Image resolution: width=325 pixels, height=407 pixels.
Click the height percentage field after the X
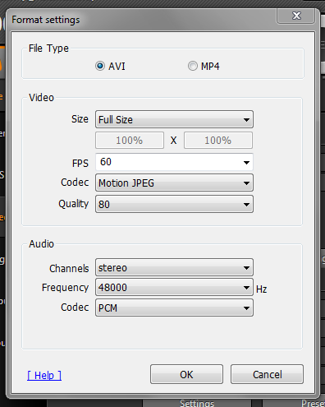218,141
